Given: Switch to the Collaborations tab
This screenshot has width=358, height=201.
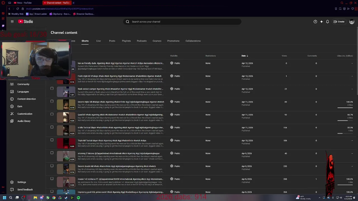Looking at the screenshot, I should pos(193,41).
